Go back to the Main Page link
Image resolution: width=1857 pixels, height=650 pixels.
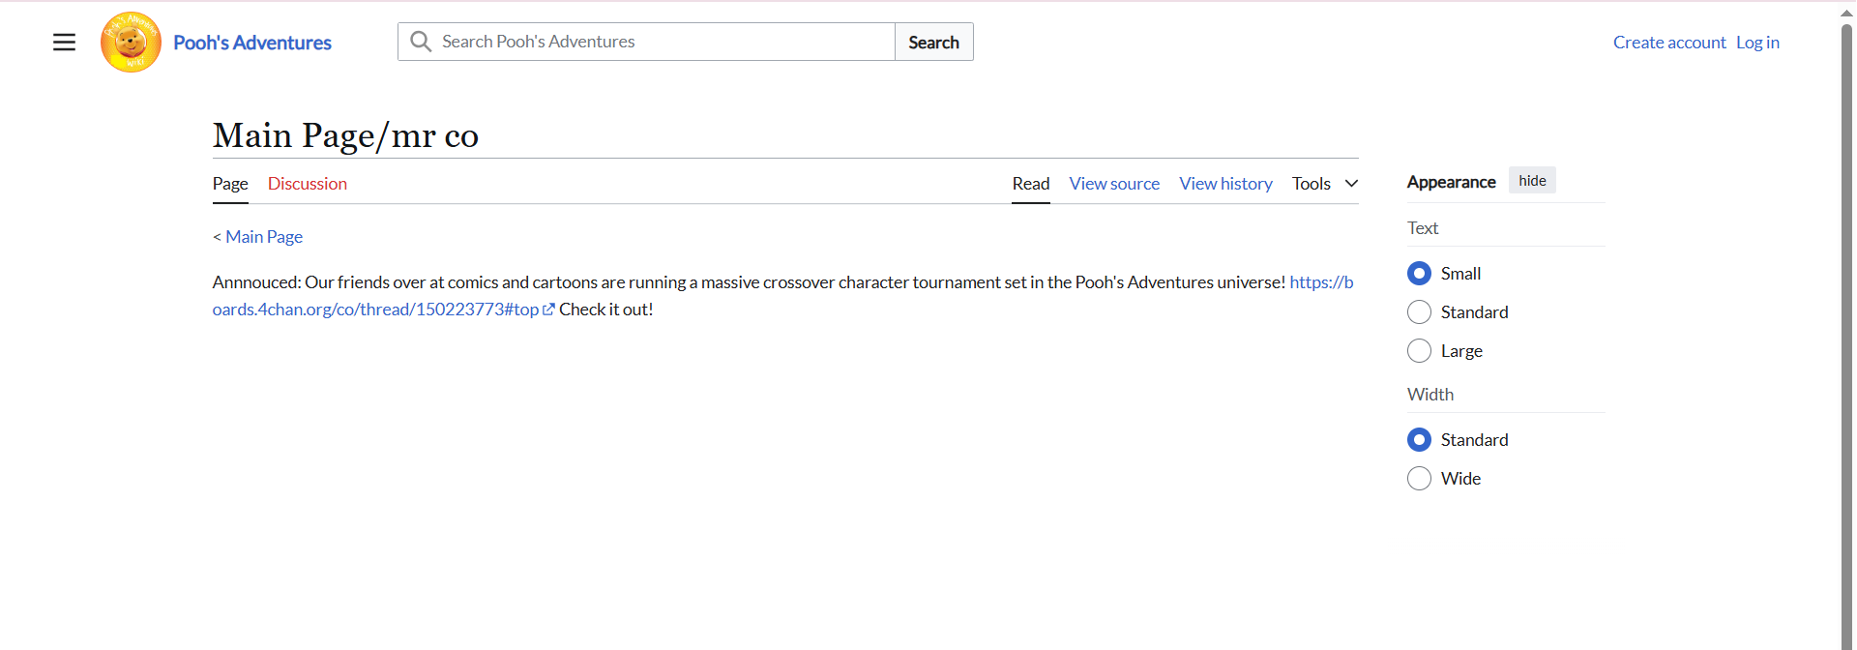tap(264, 237)
